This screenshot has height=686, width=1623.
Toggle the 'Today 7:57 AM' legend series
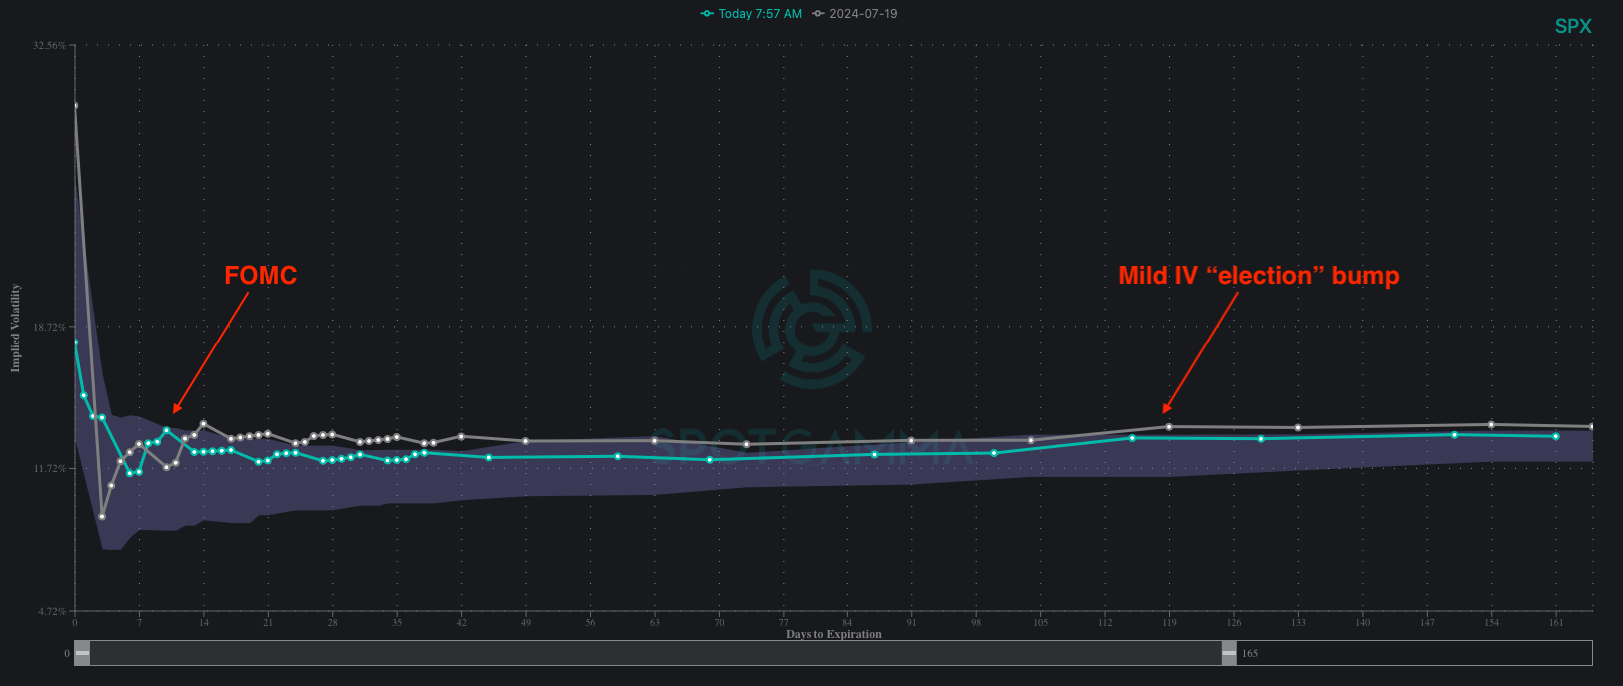point(751,14)
